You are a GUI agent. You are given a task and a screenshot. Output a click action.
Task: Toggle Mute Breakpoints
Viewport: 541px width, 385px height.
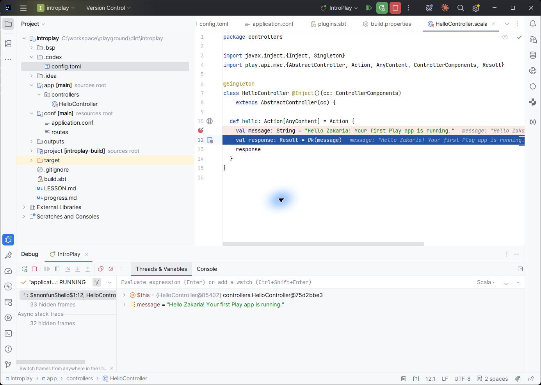pos(111,269)
